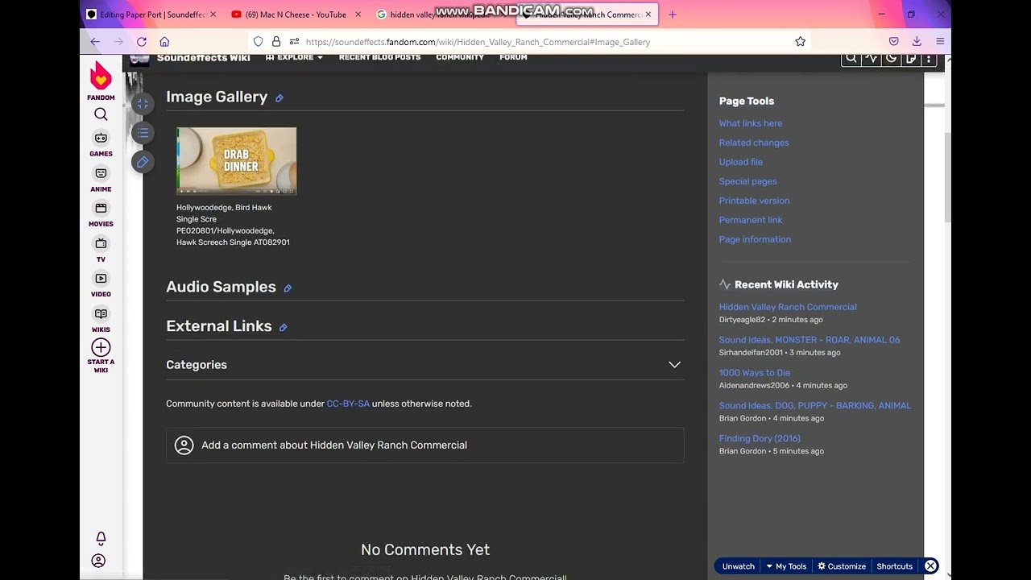Open the Special pages link

748,181
